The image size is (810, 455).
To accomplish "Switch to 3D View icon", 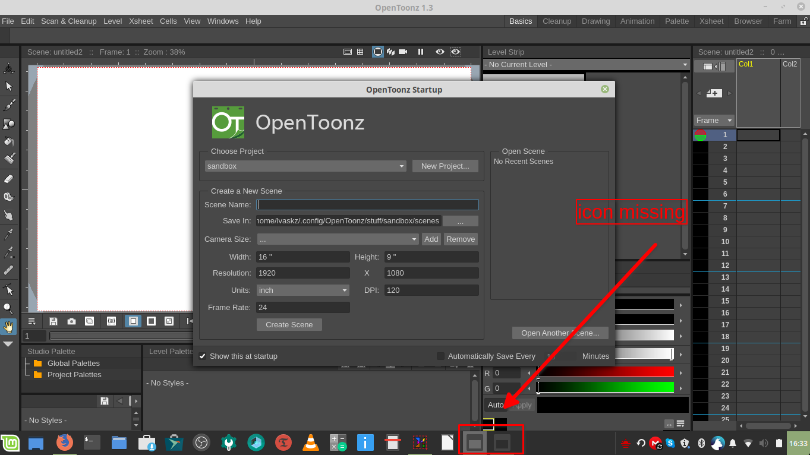I will [x=390, y=52].
